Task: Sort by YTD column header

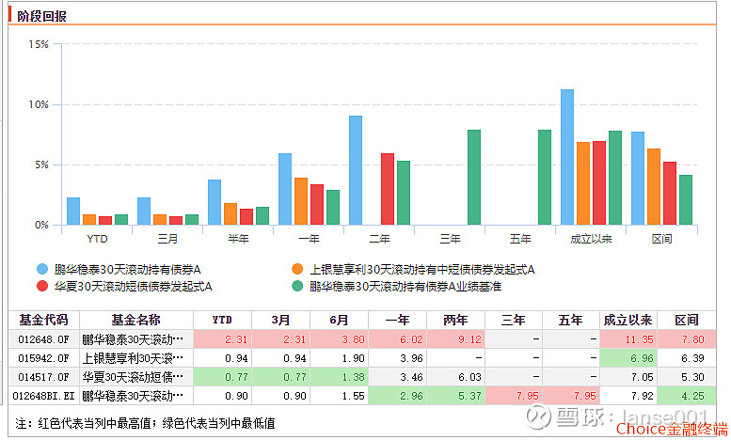Action: [222, 321]
